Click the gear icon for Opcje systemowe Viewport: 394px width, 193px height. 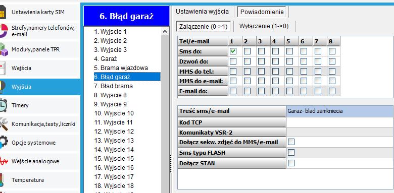pos(4,143)
